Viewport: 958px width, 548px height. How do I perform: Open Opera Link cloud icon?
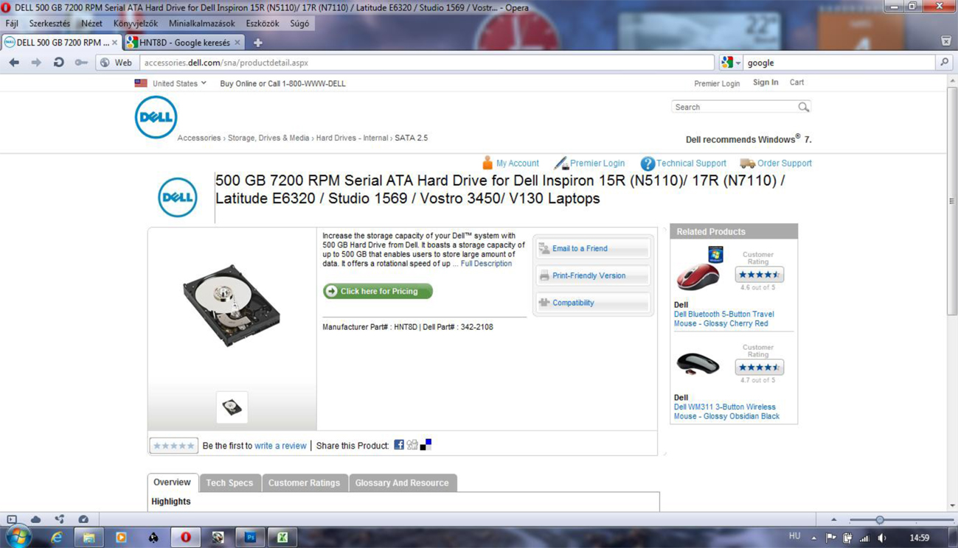(35, 519)
